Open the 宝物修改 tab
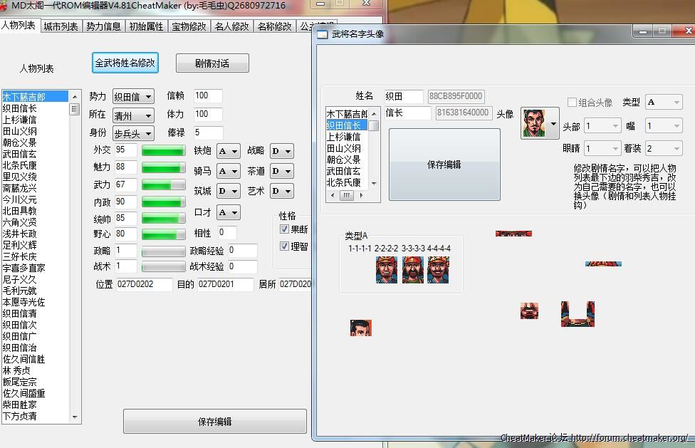The image size is (695, 448). coord(189,26)
